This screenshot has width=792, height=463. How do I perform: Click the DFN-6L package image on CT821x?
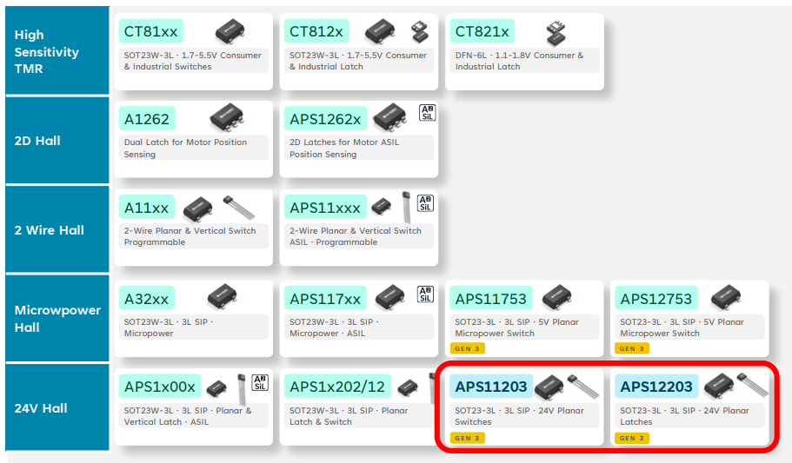tap(554, 32)
